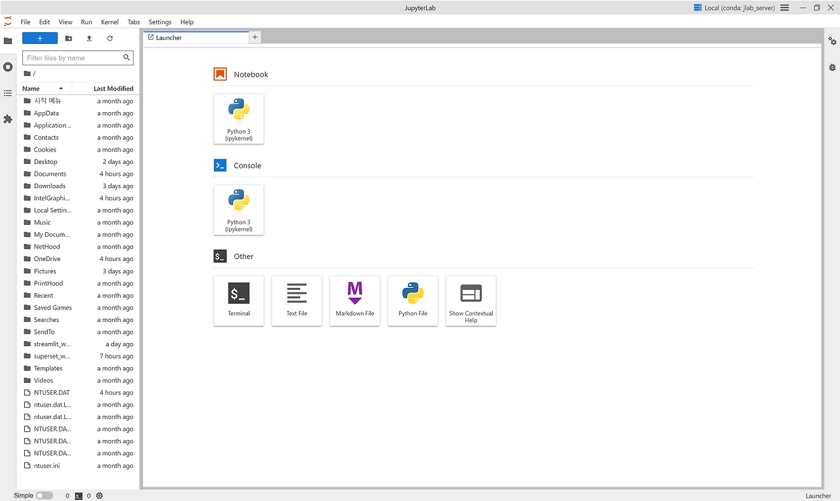Open the Settings menu
The width and height of the screenshot is (840, 501).
coord(160,22)
